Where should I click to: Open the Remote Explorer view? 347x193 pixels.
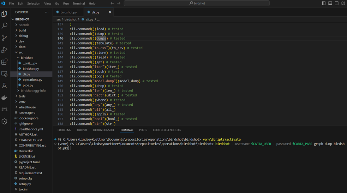pyautogui.click(x=5, y=74)
